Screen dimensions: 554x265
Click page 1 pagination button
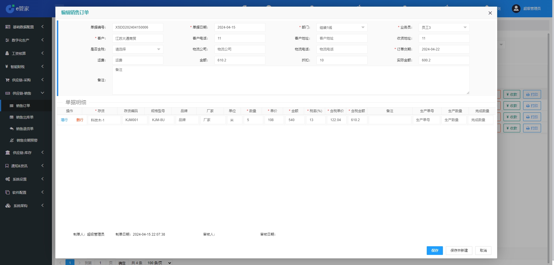coord(70,262)
